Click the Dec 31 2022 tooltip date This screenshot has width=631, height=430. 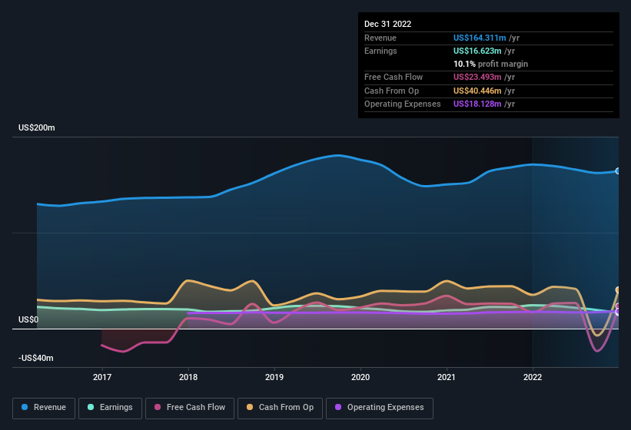click(x=387, y=24)
